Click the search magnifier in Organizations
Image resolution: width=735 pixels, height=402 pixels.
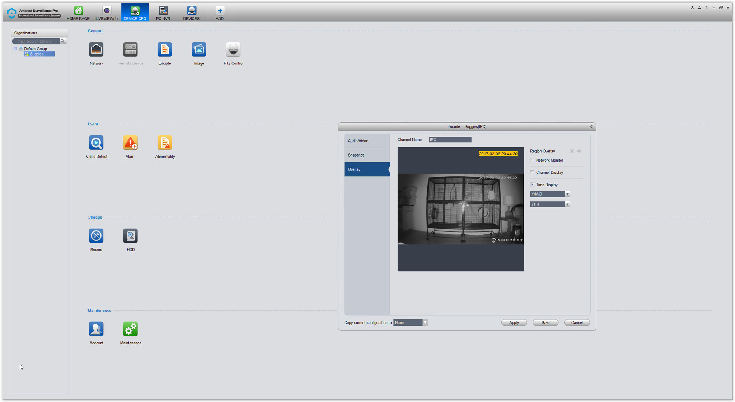(x=63, y=41)
